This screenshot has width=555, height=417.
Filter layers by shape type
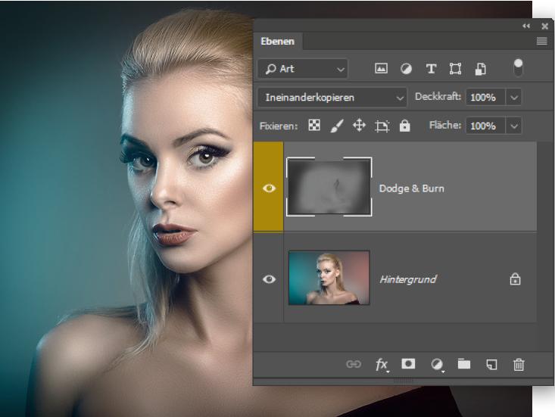point(455,69)
